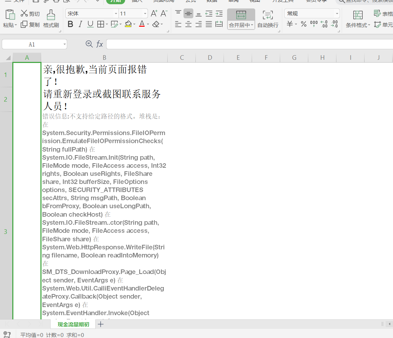Increase indent icon

[x=219, y=13]
